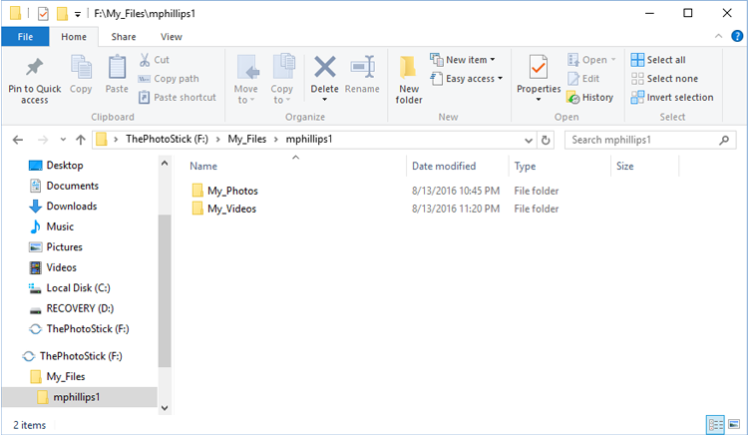Switch to large thumbnails view in status bar
The width and height of the screenshot is (748, 435).
(734, 424)
